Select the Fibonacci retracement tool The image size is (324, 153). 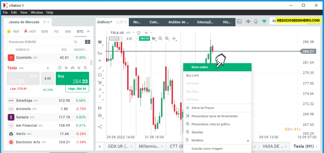point(100,83)
